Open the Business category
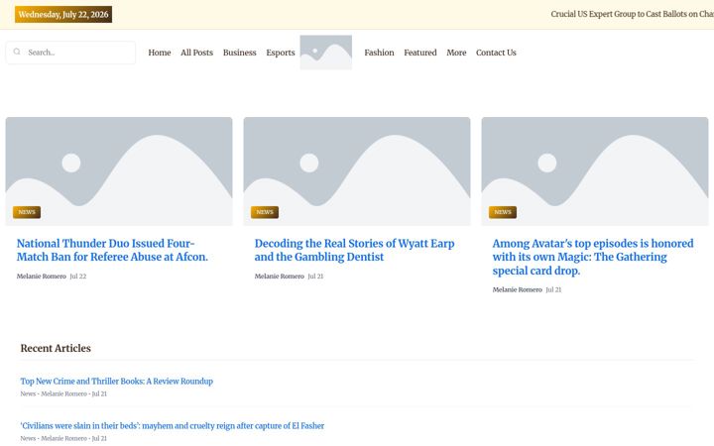This screenshot has width=714, height=446. point(240,53)
